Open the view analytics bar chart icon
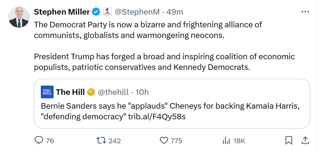This screenshot has width=319, height=152. tap(226, 140)
